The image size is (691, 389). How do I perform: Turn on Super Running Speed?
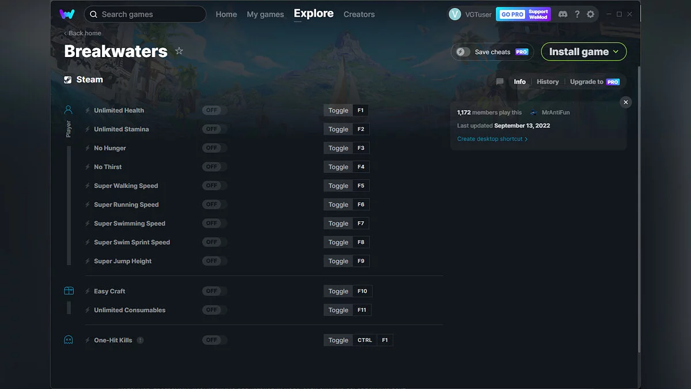214,205
